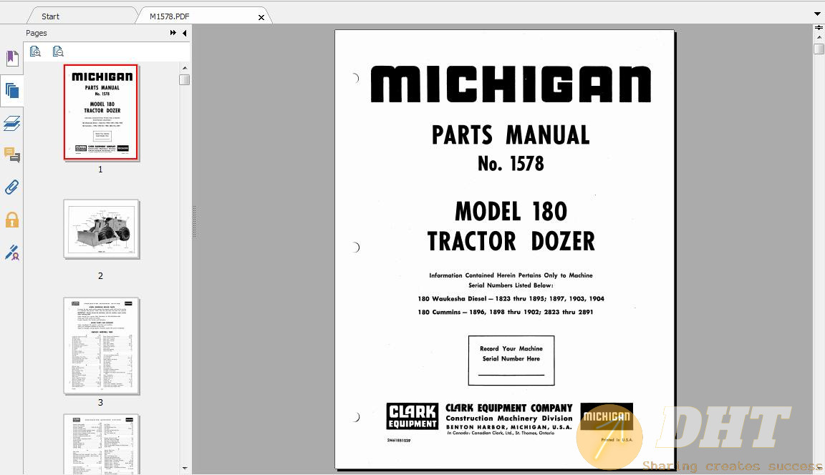The height and width of the screenshot is (475, 825).
Task: Click the page number "3" label under thumbnail
Action: pos(100,403)
